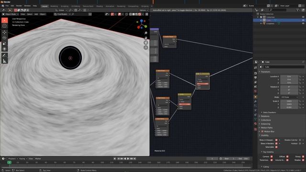Click the viewport Add menu button
The image size is (306, 172).
36,14
